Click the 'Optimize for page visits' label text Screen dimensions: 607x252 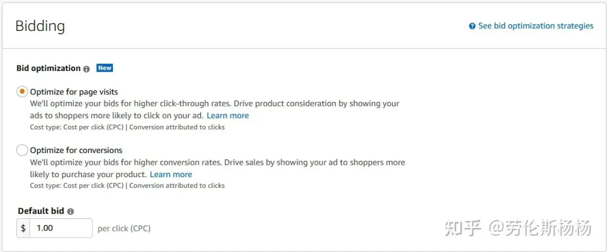click(x=74, y=92)
